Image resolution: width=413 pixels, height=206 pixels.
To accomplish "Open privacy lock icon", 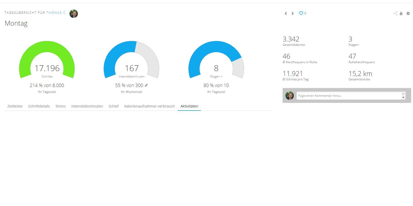I will click(401, 14).
